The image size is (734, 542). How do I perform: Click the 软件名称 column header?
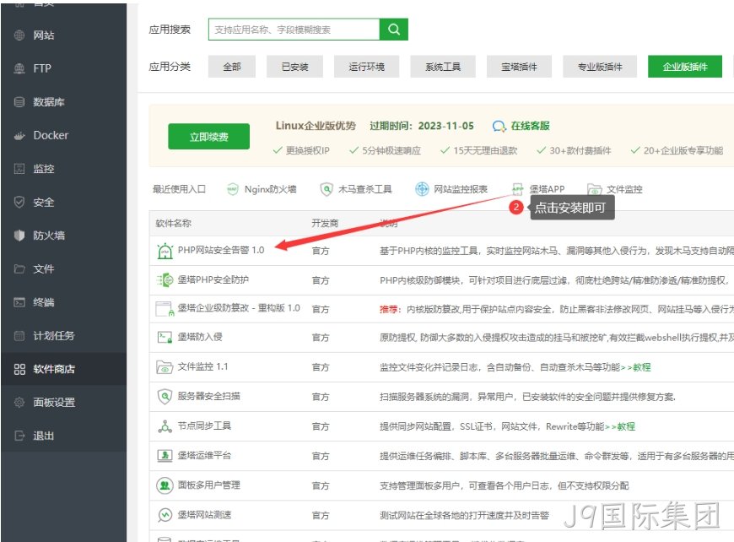173,224
